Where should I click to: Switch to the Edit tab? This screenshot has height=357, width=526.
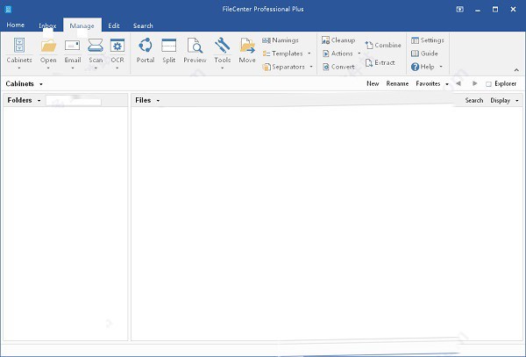pyautogui.click(x=114, y=25)
